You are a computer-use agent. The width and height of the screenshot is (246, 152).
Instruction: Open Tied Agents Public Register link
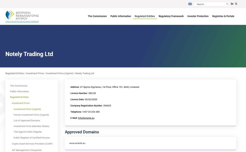[28, 132]
